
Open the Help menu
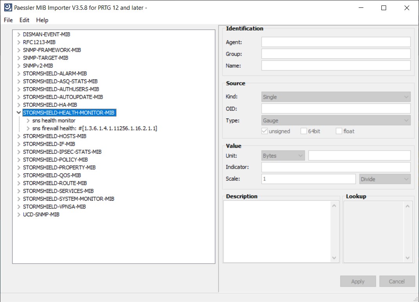click(x=42, y=20)
